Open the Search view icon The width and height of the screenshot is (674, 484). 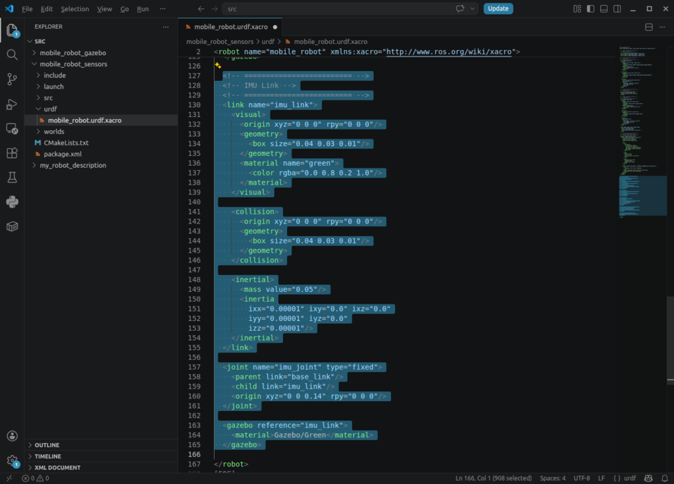pyautogui.click(x=12, y=55)
